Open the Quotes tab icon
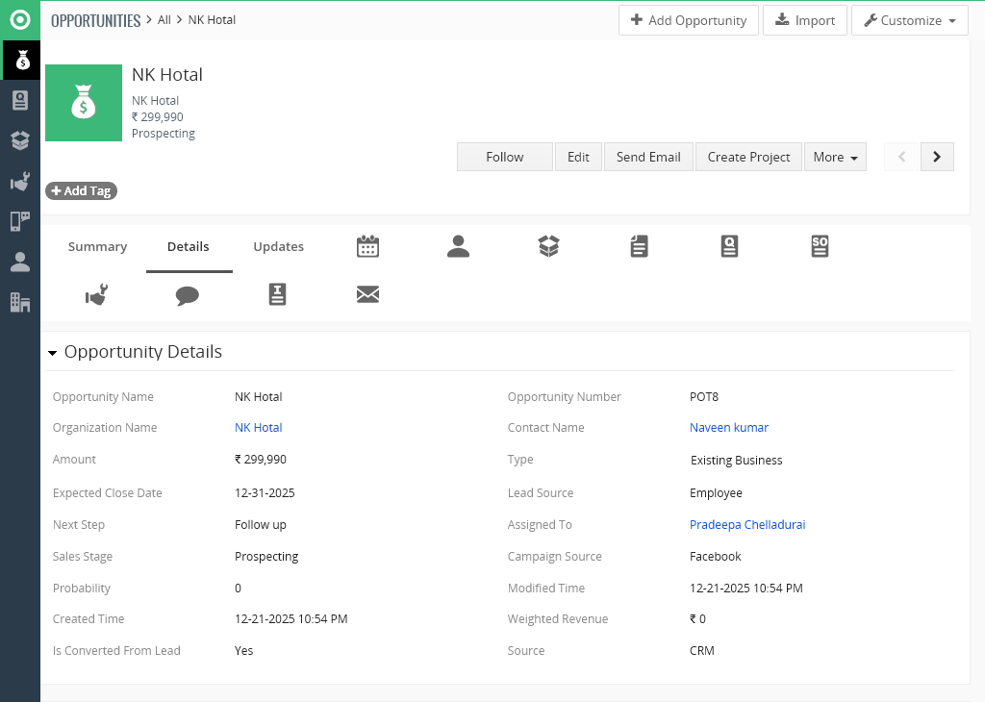This screenshot has height=702, width=985. point(729,246)
